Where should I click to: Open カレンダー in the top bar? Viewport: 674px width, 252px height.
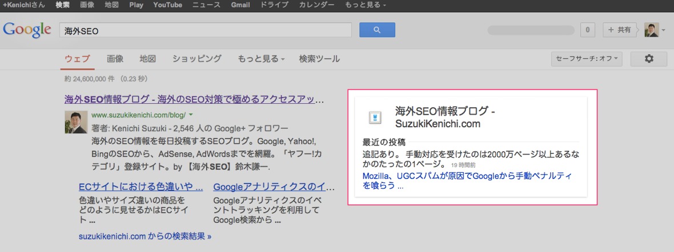[x=316, y=6]
